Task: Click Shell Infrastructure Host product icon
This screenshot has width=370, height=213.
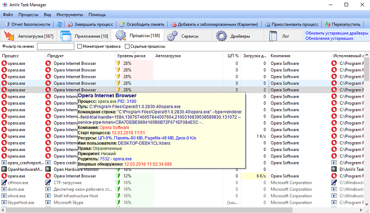Action: pos(48,196)
